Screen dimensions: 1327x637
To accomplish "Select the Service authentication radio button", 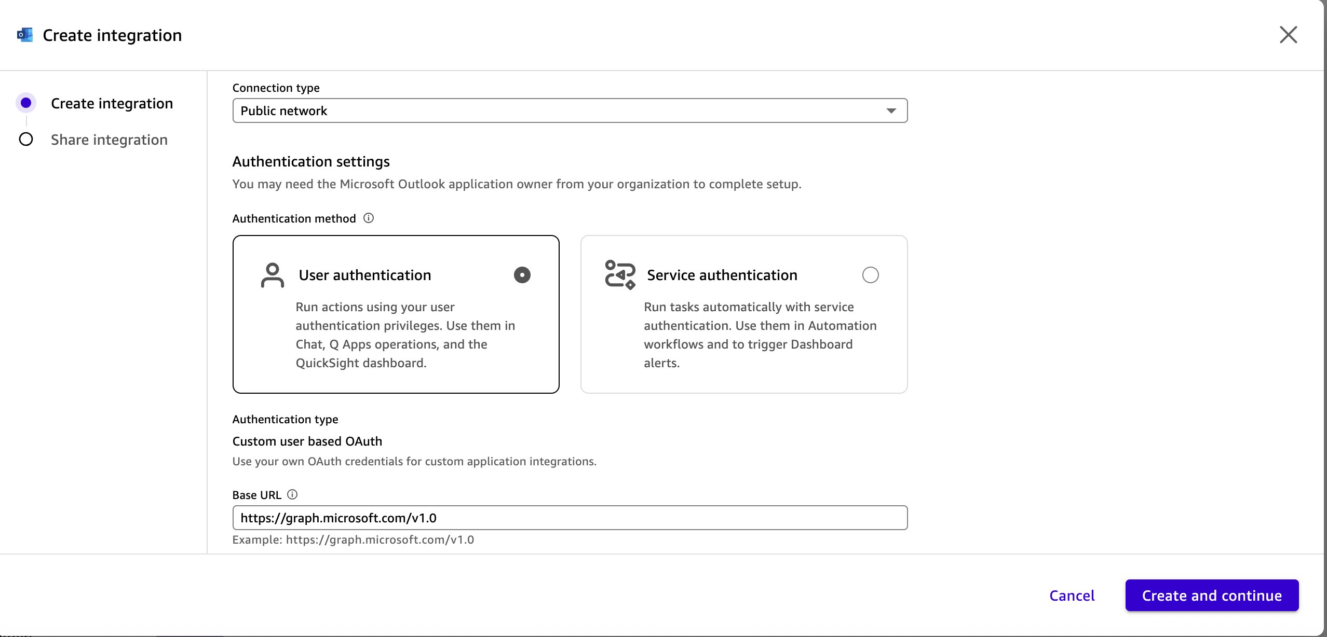I will [x=871, y=275].
